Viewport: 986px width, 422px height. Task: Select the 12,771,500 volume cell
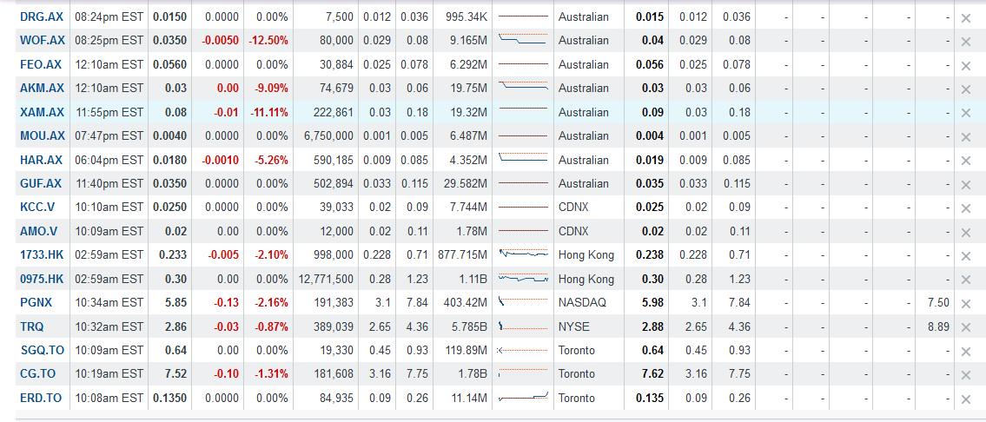pyautogui.click(x=325, y=279)
